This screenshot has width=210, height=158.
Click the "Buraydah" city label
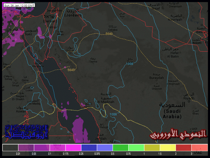click(156, 78)
